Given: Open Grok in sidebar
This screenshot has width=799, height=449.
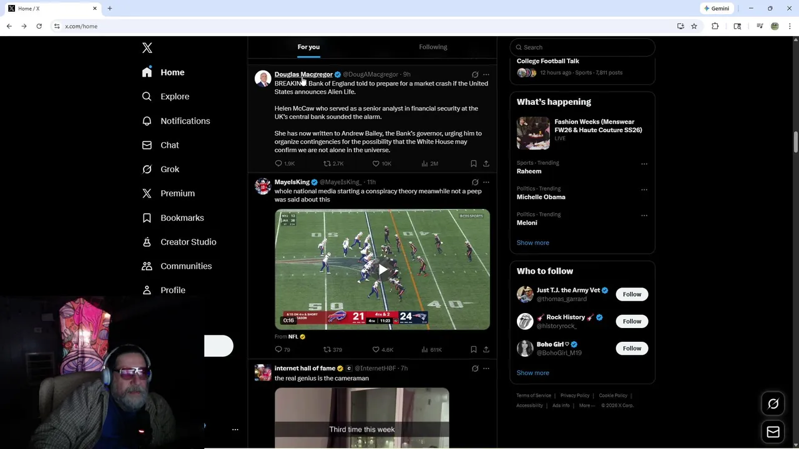Looking at the screenshot, I should click(x=160, y=169).
